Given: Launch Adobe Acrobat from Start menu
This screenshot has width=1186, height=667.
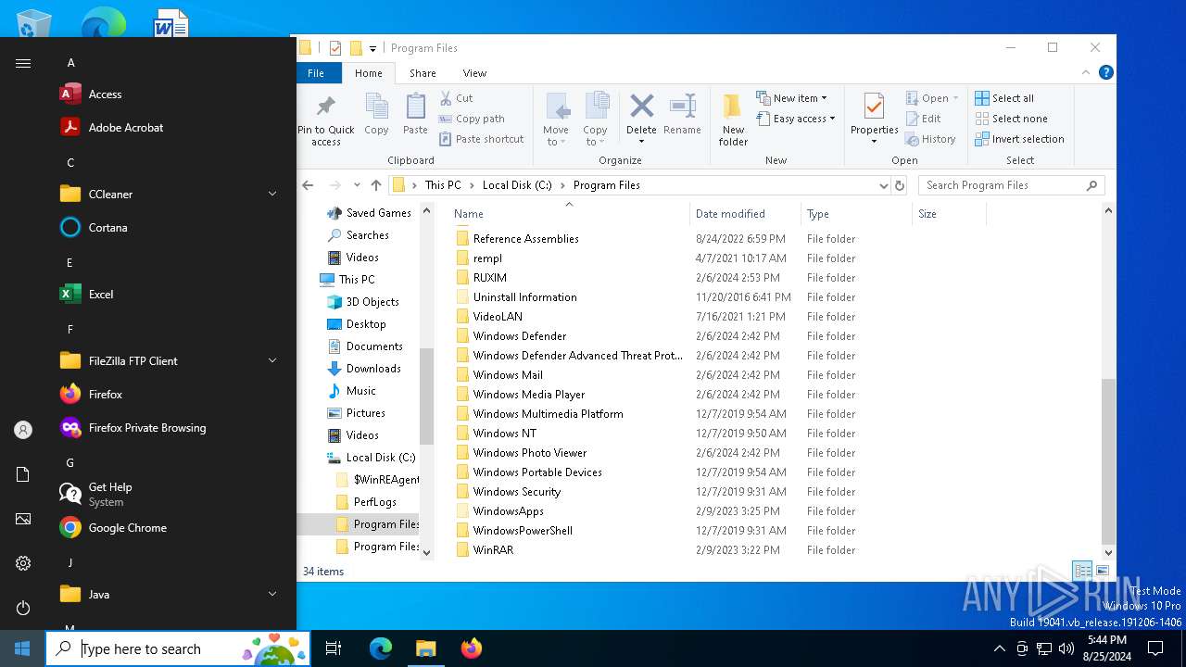Looking at the screenshot, I should [170, 128].
